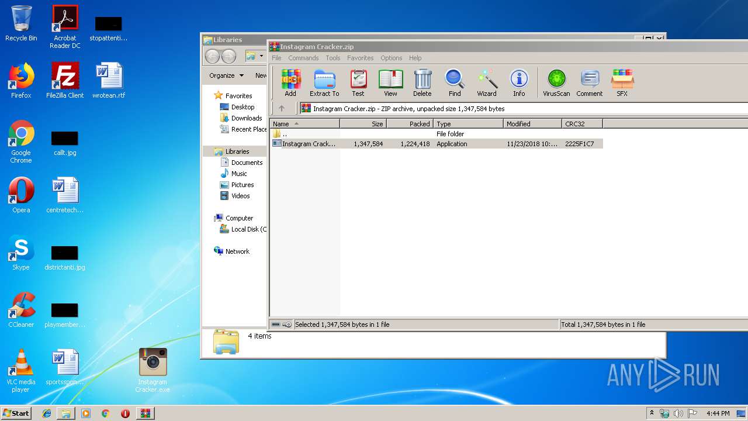
Task: Select Local Disk under Computer
Action: click(243, 229)
